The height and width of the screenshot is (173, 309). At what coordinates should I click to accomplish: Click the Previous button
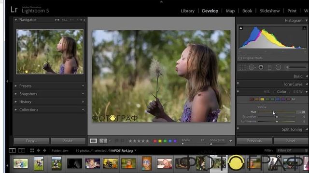click(x=254, y=141)
